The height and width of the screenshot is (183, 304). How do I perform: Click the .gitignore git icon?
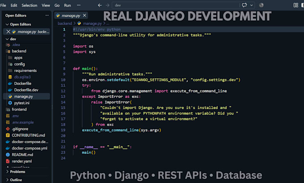pos(8,129)
